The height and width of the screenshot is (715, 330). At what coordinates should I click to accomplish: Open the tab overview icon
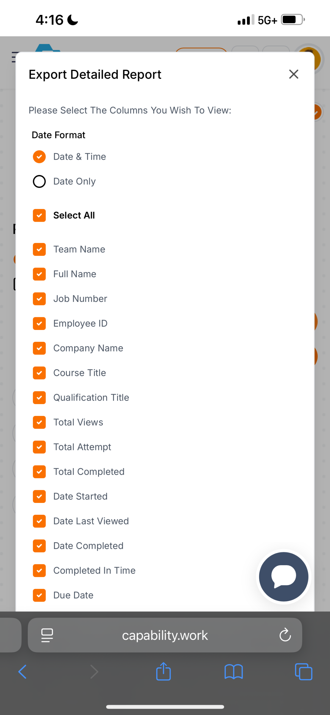(x=304, y=672)
